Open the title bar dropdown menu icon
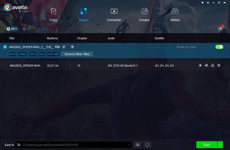This screenshot has width=230, height=150. coord(208,3)
